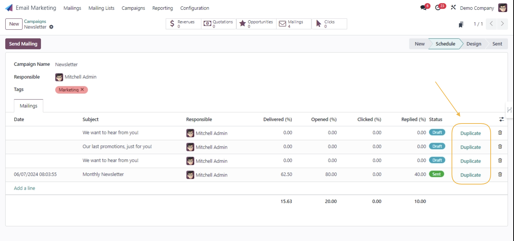Screen dimensions: 514x241
Task: Switch to the Mailings tab
Action: (28, 106)
